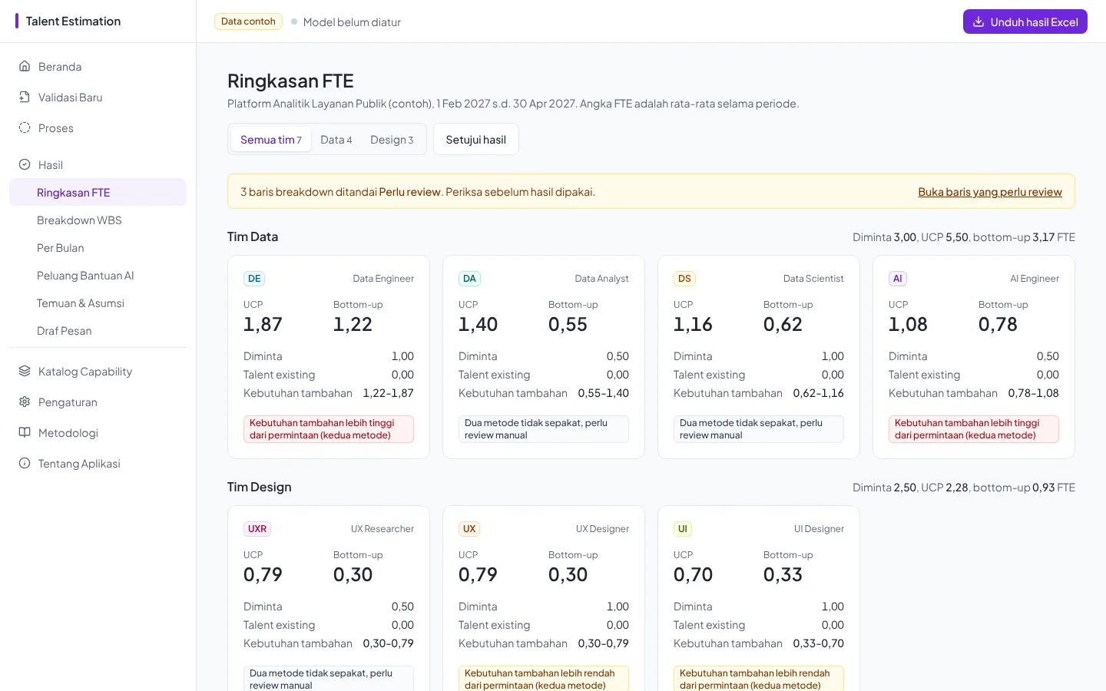Click Kebutuhan tambahan value 0,78-1,08
1106x691 pixels.
(1033, 393)
